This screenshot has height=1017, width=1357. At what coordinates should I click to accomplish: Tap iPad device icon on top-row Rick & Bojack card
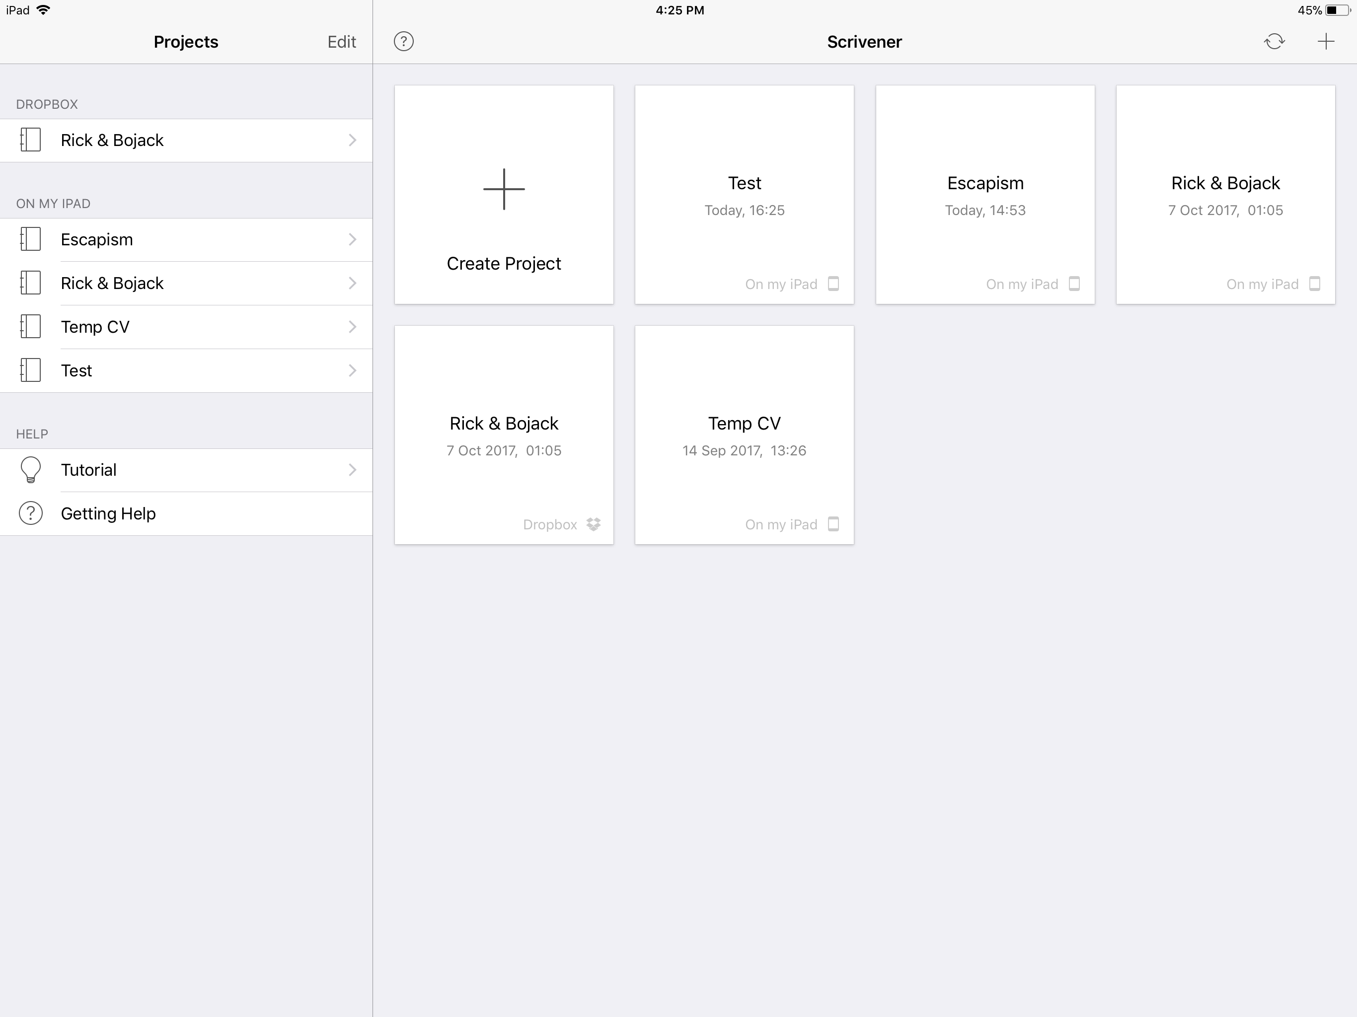point(1315,284)
